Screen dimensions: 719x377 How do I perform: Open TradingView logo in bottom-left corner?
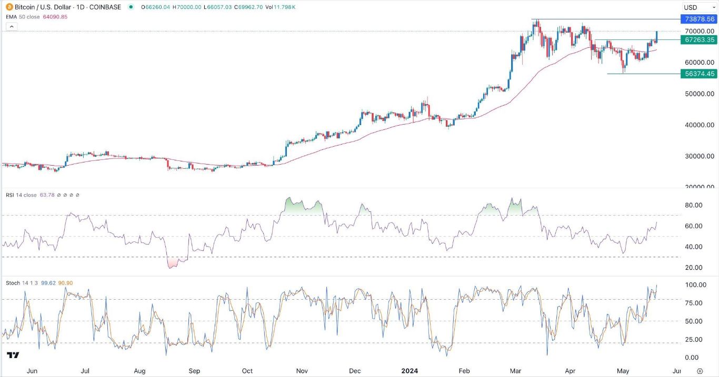(14, 356)
